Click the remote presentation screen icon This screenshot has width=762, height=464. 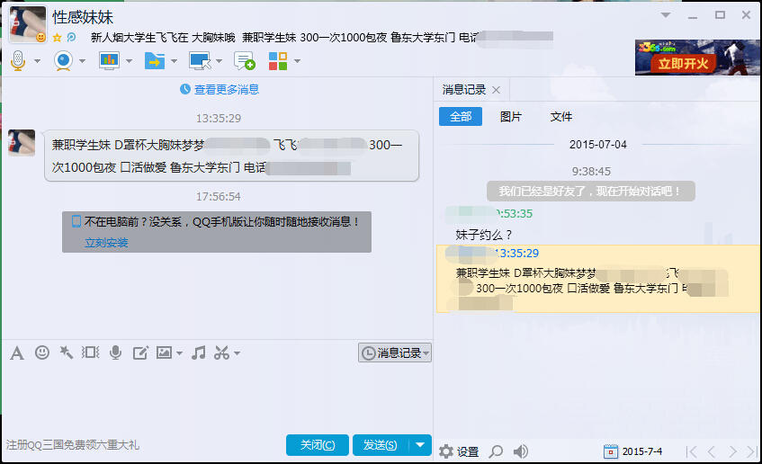point(110,61)
